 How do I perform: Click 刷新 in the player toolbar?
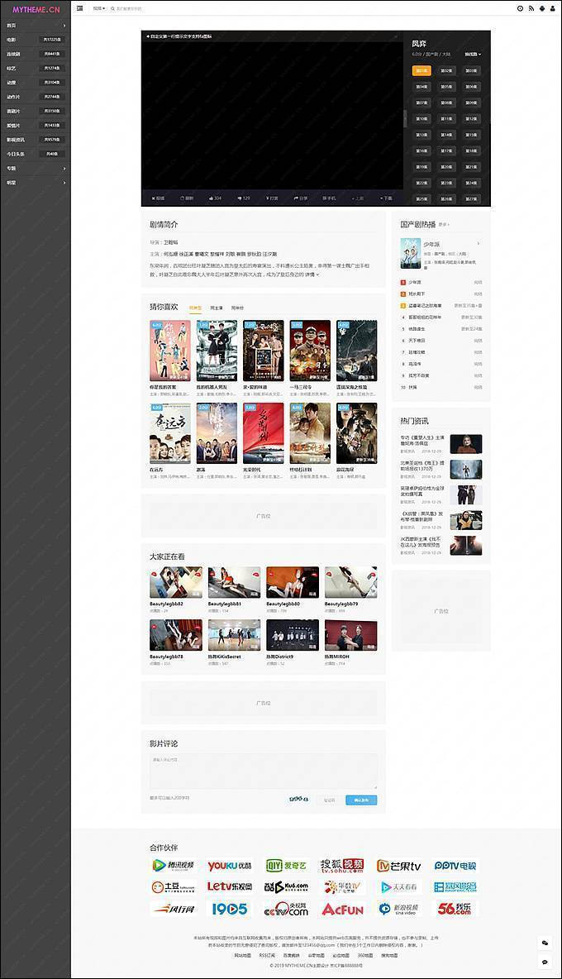point(187,198)
